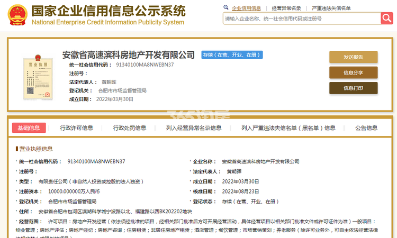This screenshot has height=238, width=397.
Task: Click the 经营范围 description text
Action: (197, 230)
